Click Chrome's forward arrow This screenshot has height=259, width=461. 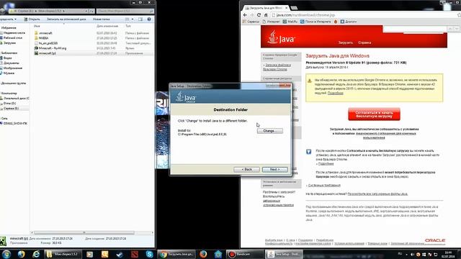tap(252, 15)
